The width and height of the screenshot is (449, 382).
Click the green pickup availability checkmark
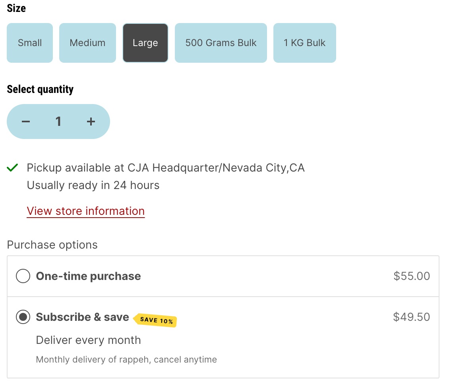[13, 168]
